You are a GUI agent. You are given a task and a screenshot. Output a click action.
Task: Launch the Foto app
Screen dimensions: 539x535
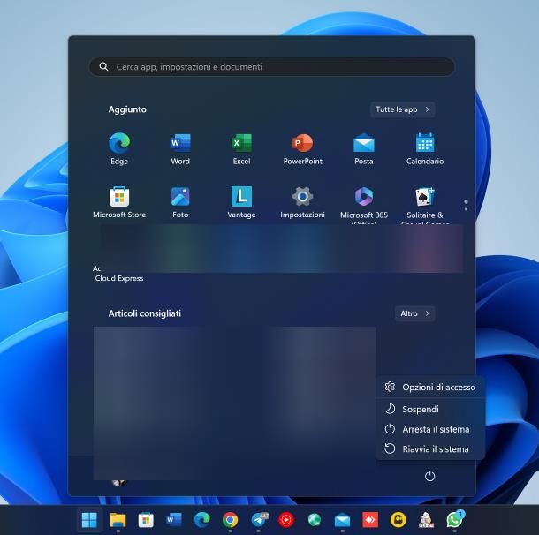click(x=180, y=202)
